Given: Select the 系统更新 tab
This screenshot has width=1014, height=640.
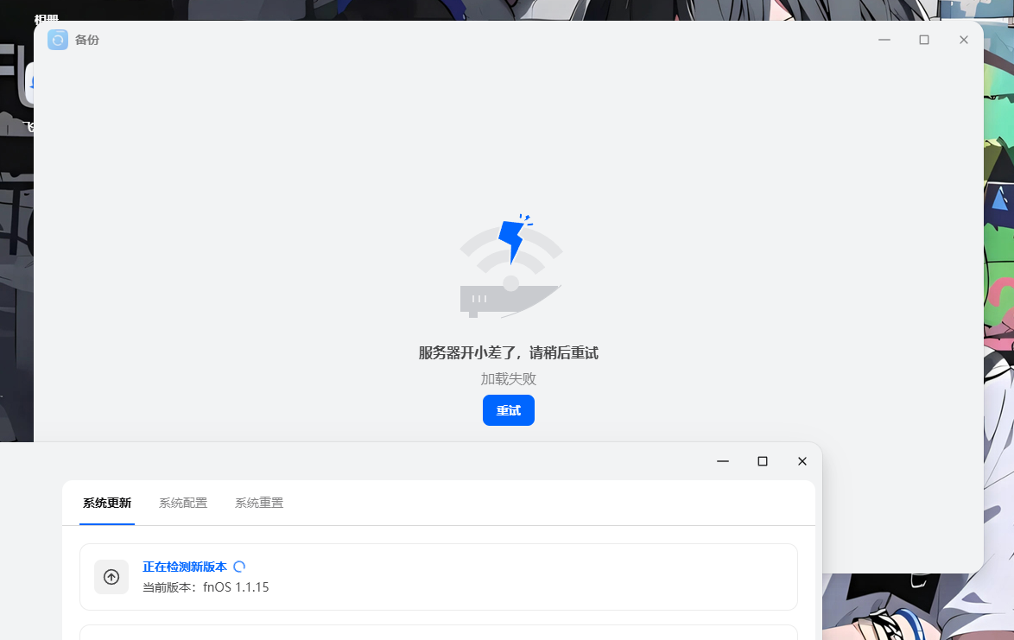Looking at the screenshot, I should pos(106,502).
